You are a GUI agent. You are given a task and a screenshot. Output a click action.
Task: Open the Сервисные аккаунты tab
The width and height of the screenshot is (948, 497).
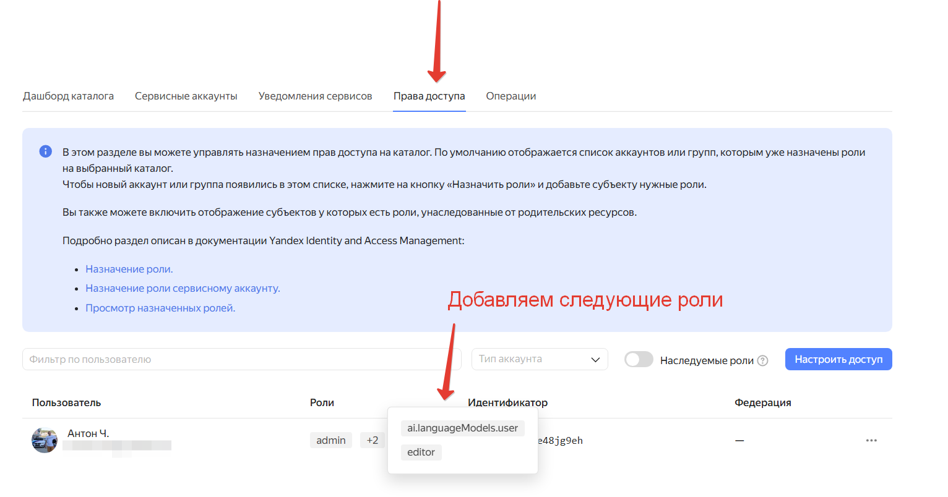[x=186, y=96]
